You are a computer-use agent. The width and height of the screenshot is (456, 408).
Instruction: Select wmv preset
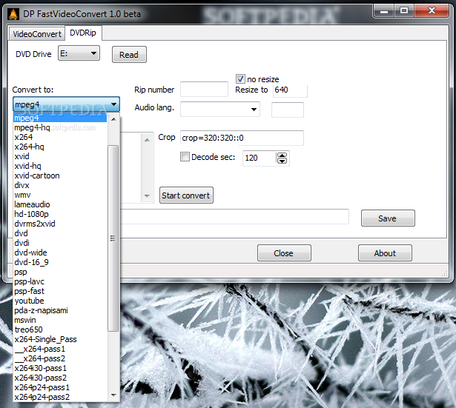coord(60,195)
